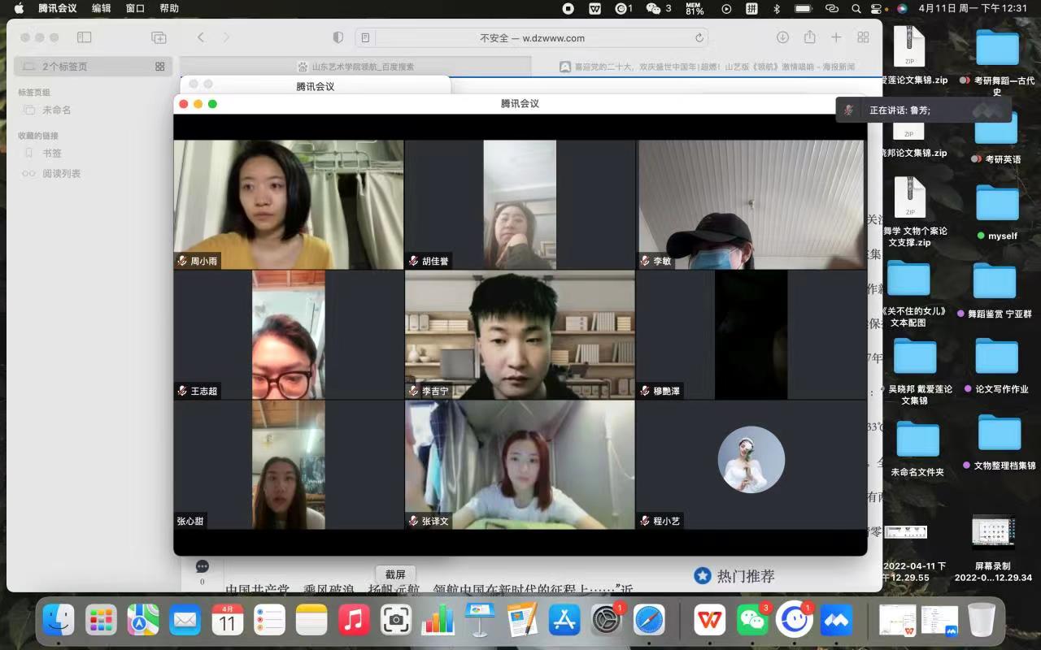Click the Safari downloads icon
The image size is (1041, 650).
(782, 37)
